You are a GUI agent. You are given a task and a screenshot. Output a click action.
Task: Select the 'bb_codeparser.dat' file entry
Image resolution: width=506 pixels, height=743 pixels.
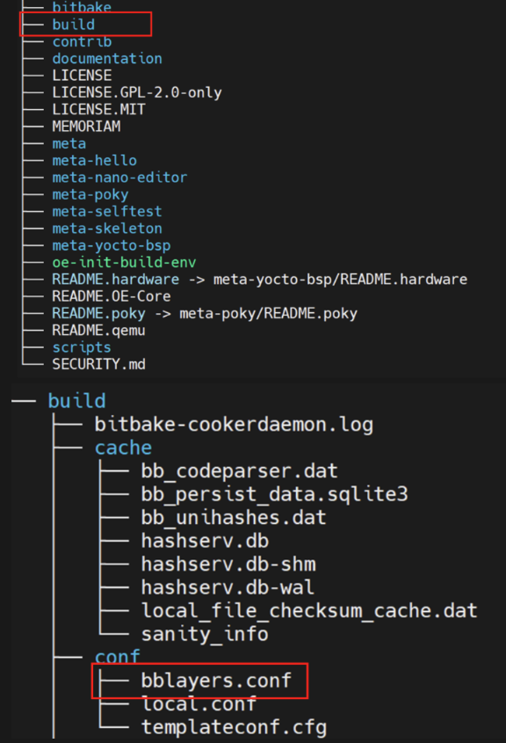[240, 471]
